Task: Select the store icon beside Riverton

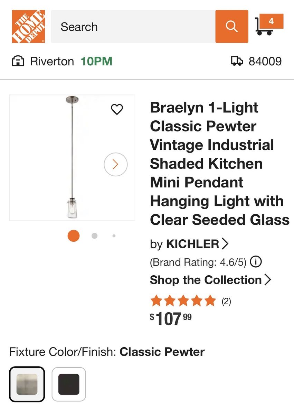Action: pyautogui.click(x=18, y=62)
